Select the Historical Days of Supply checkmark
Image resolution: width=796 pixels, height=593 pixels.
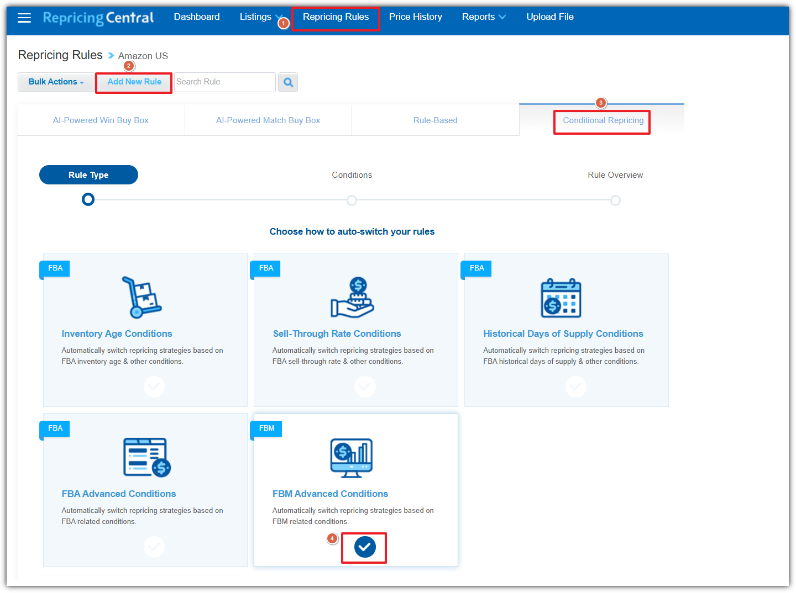coord(576,386)
